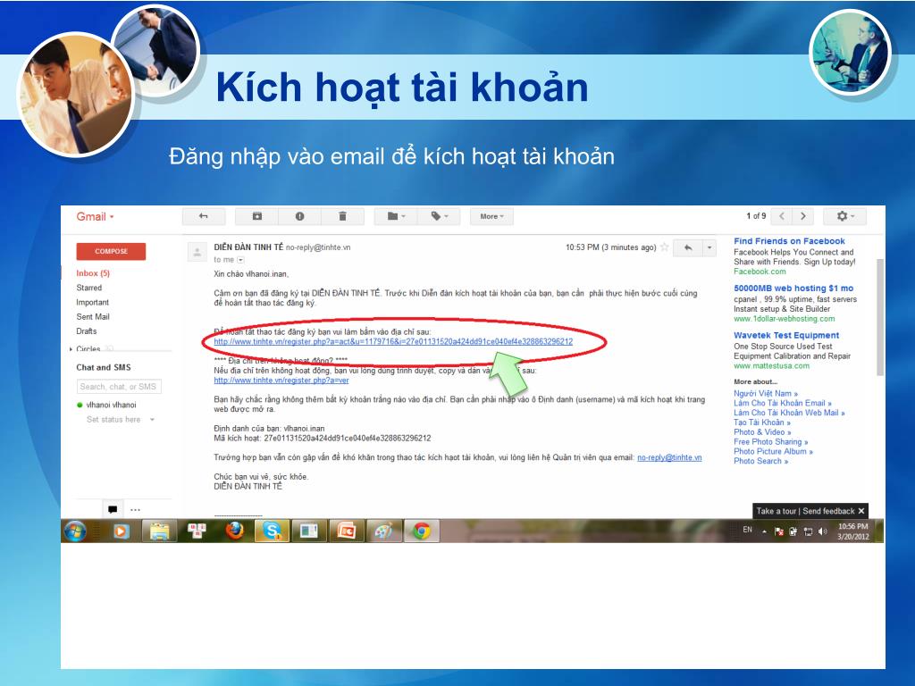Open the dropdown next to Reply button

point(709,248)
